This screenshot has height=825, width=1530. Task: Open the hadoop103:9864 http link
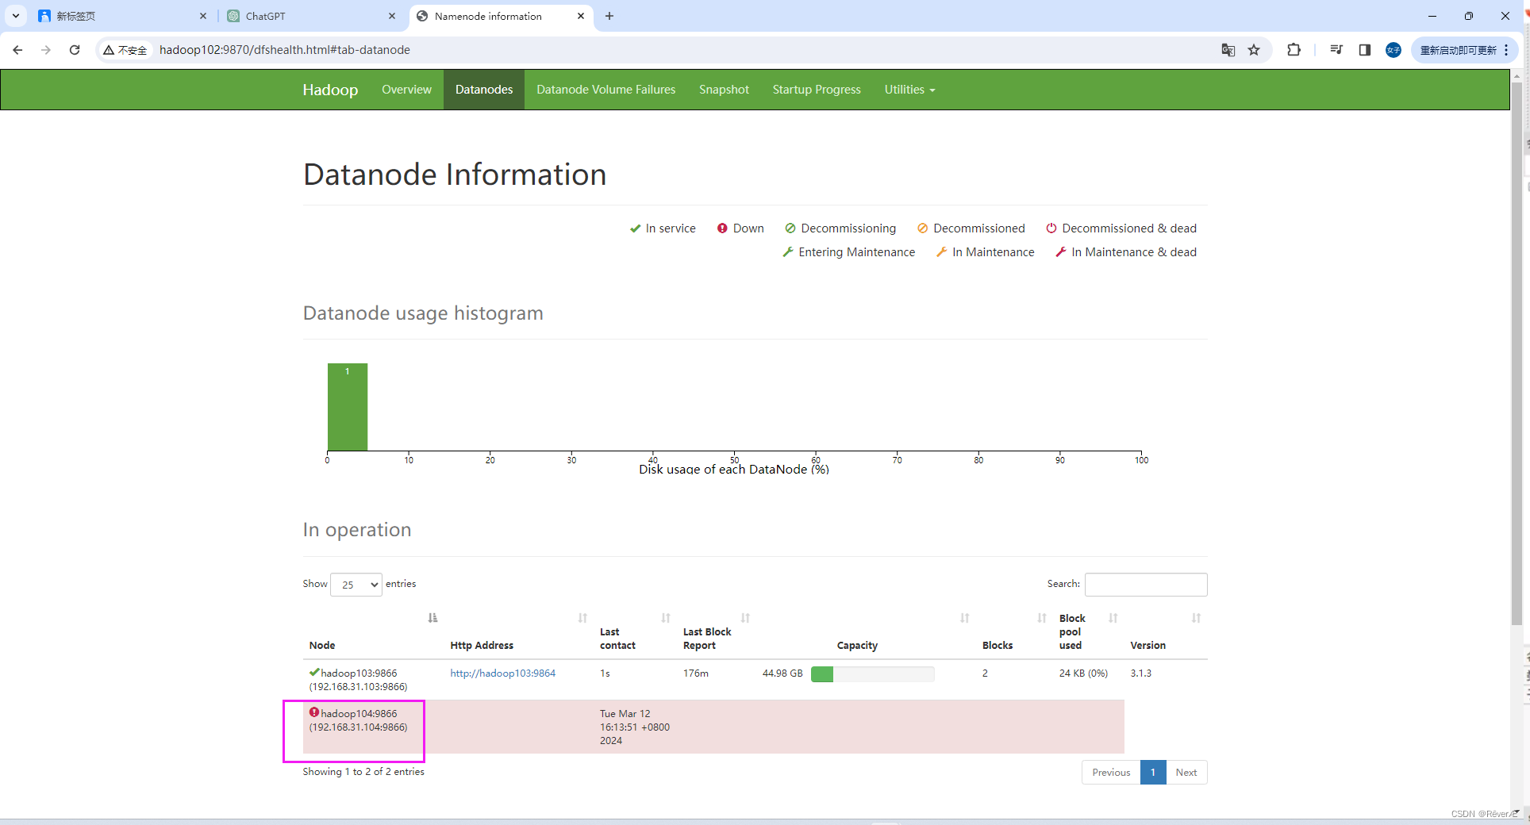point(502,673)
